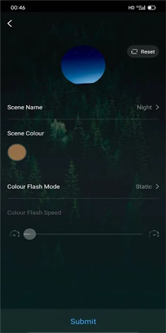Tap the fast speed gauge icon

tap(154, 234)
